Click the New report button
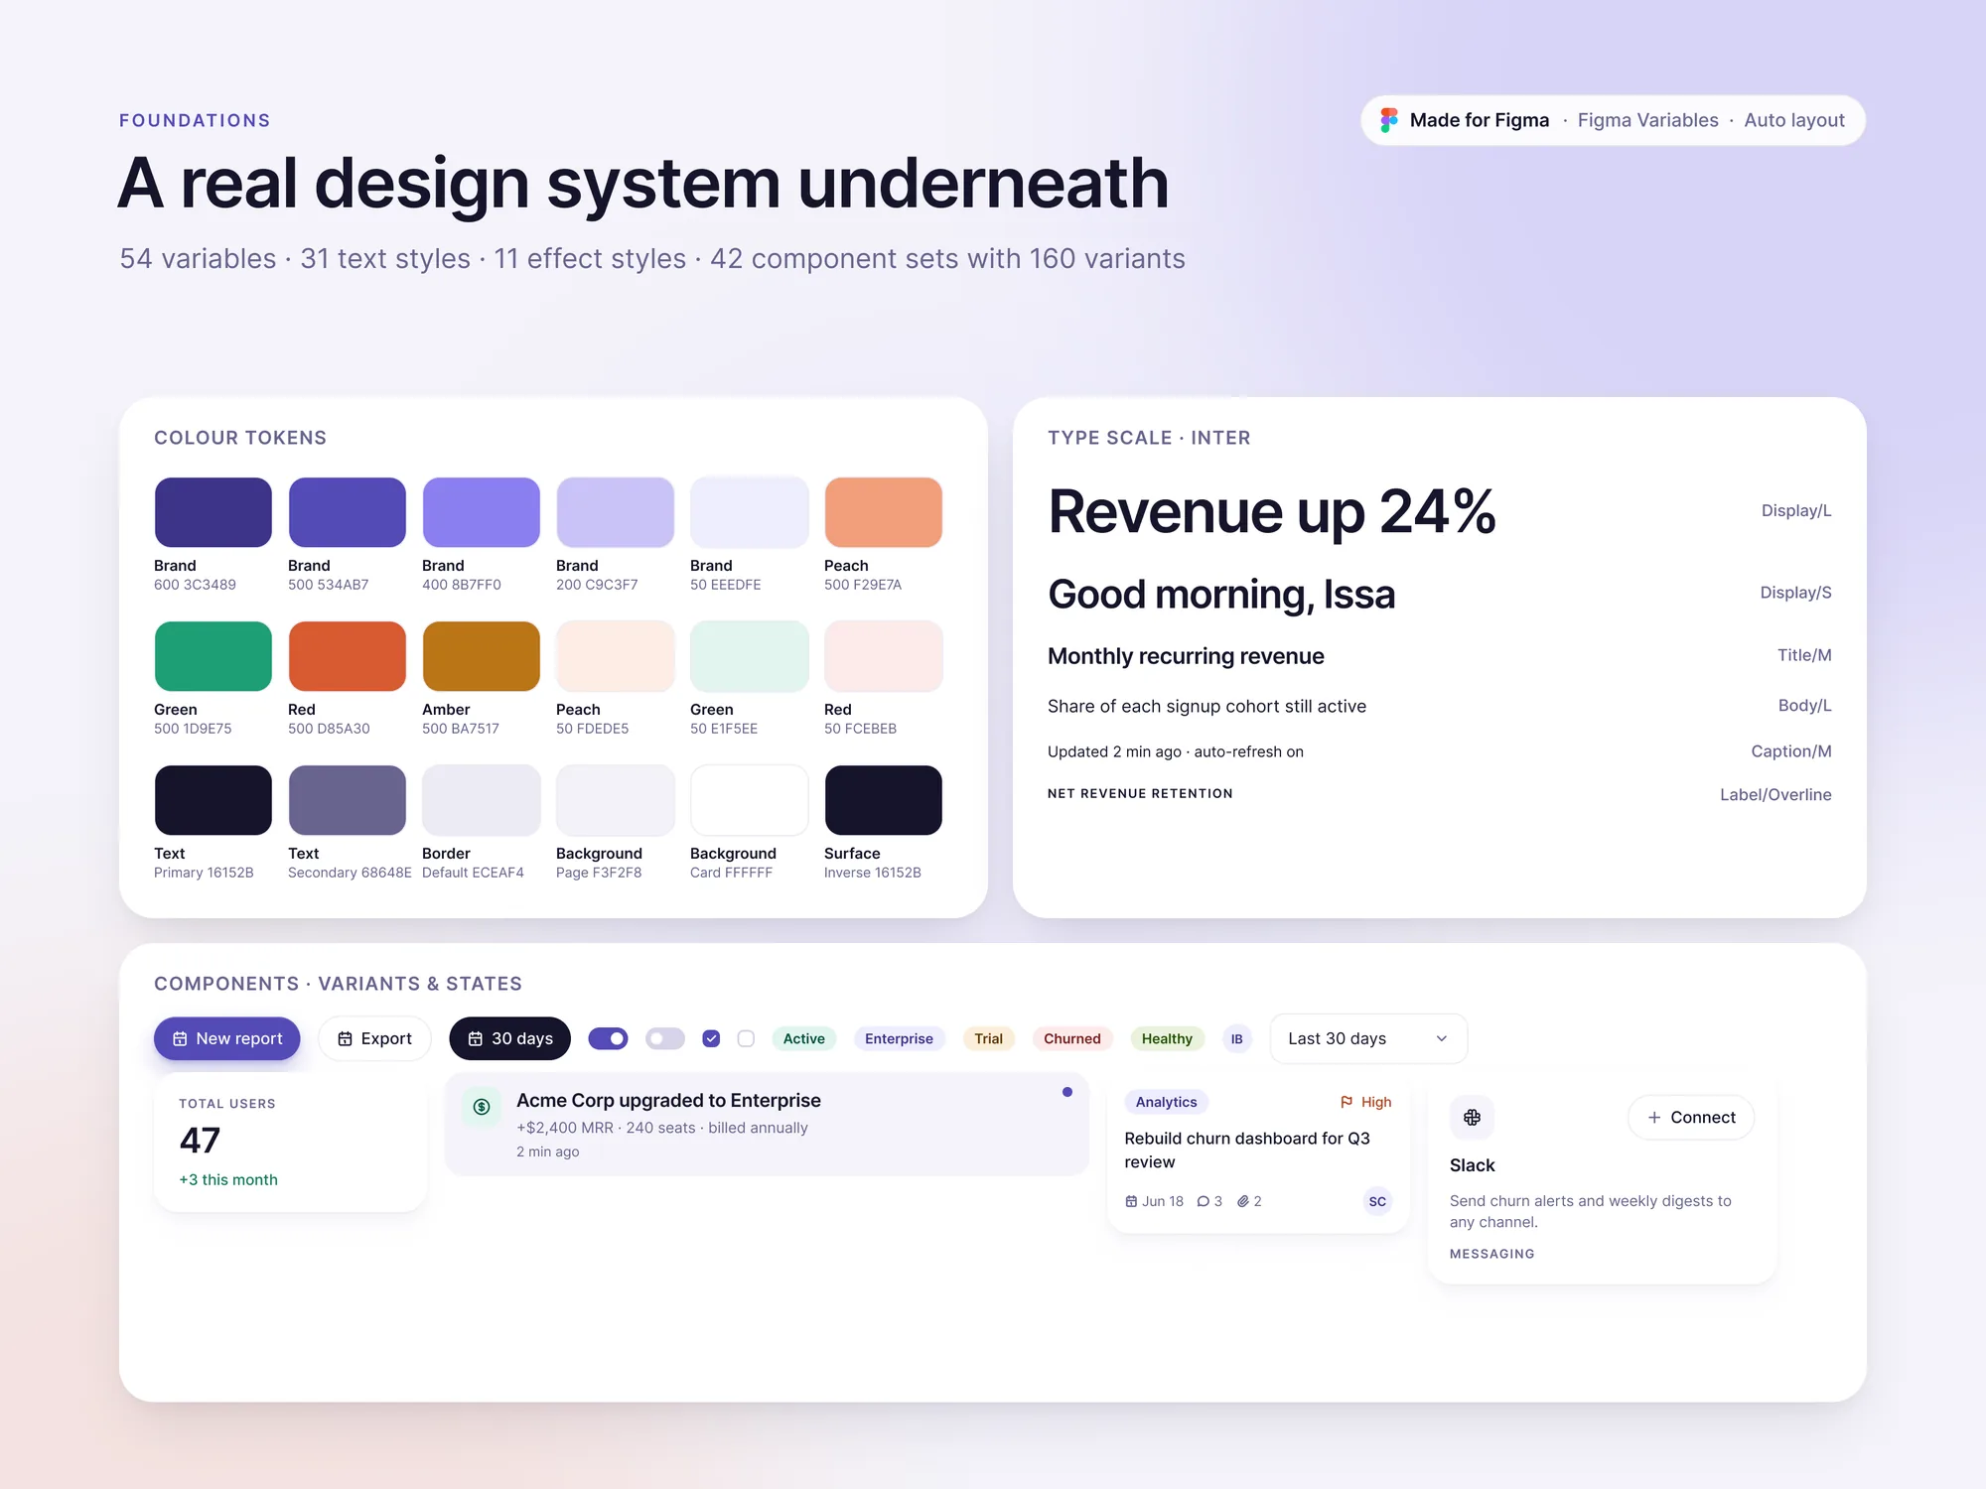The height and width of the screenshot is (1489, 1986). [x=227, y=1038]
